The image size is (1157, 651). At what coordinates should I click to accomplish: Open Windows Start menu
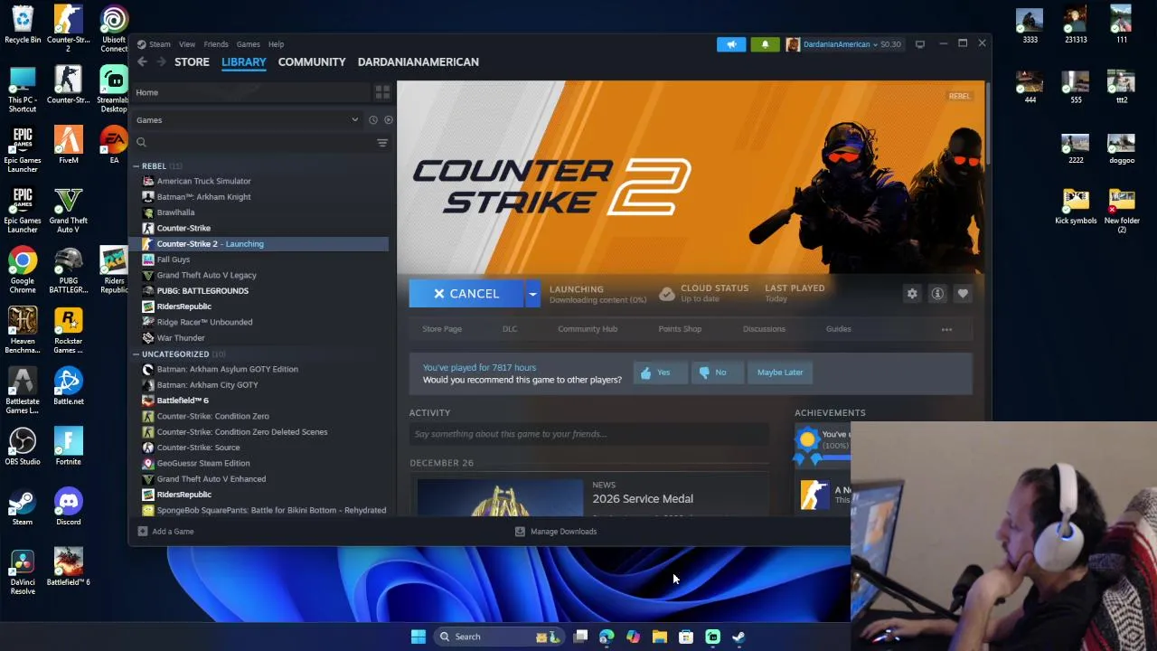[418, 637]
